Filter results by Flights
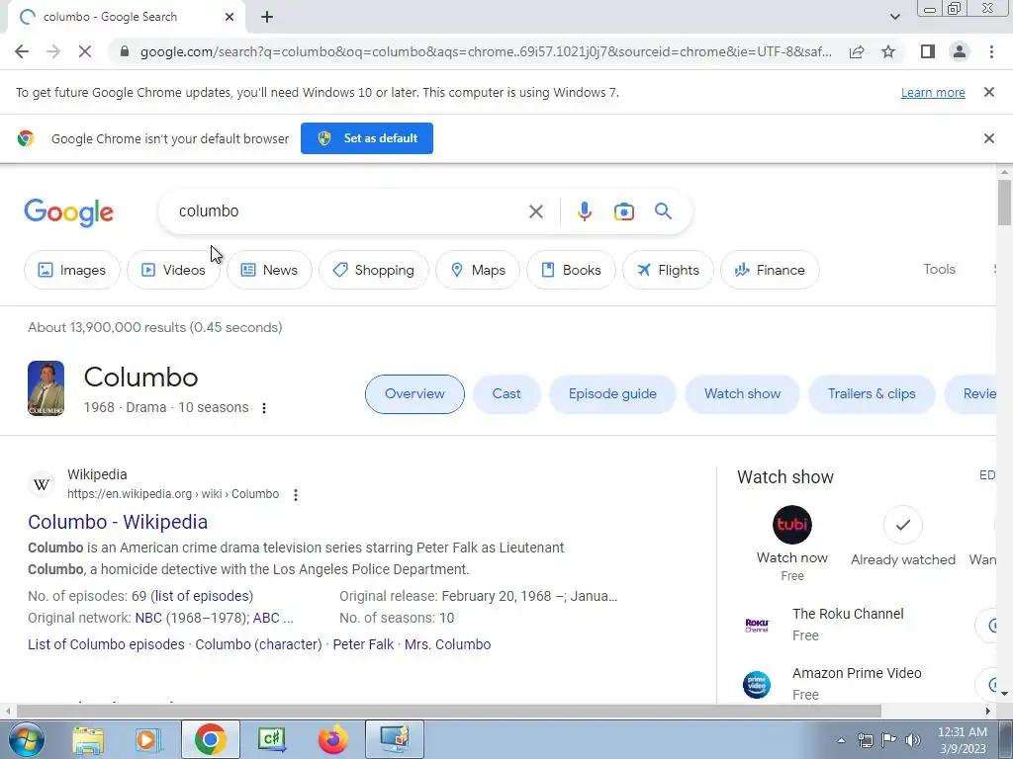 (668, 270)
